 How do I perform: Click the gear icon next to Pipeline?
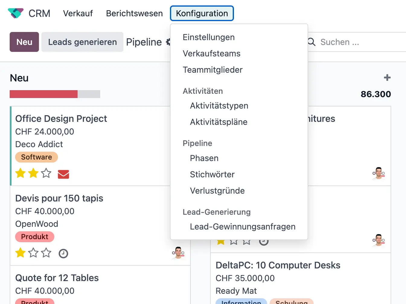click(168, 42)
